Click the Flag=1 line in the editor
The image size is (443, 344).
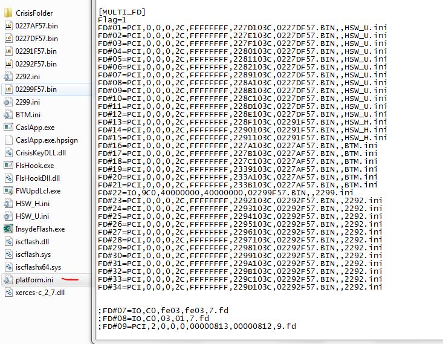[x=112, y=20]
